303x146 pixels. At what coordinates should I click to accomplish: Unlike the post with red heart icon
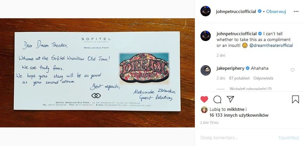[204, 99]
